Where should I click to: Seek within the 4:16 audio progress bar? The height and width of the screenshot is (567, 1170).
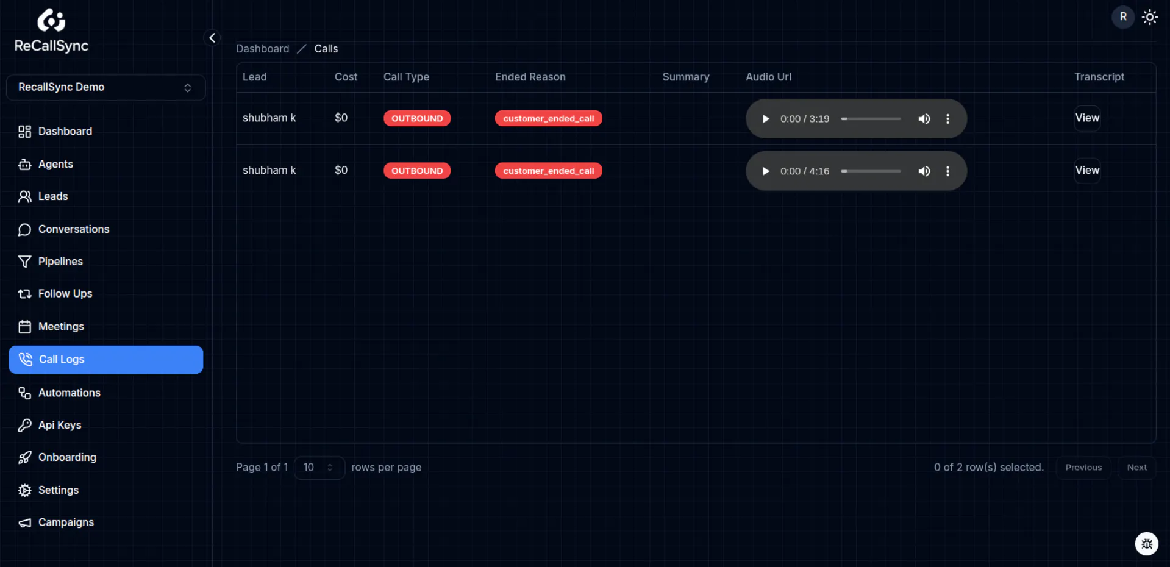[x=871, y=171]
